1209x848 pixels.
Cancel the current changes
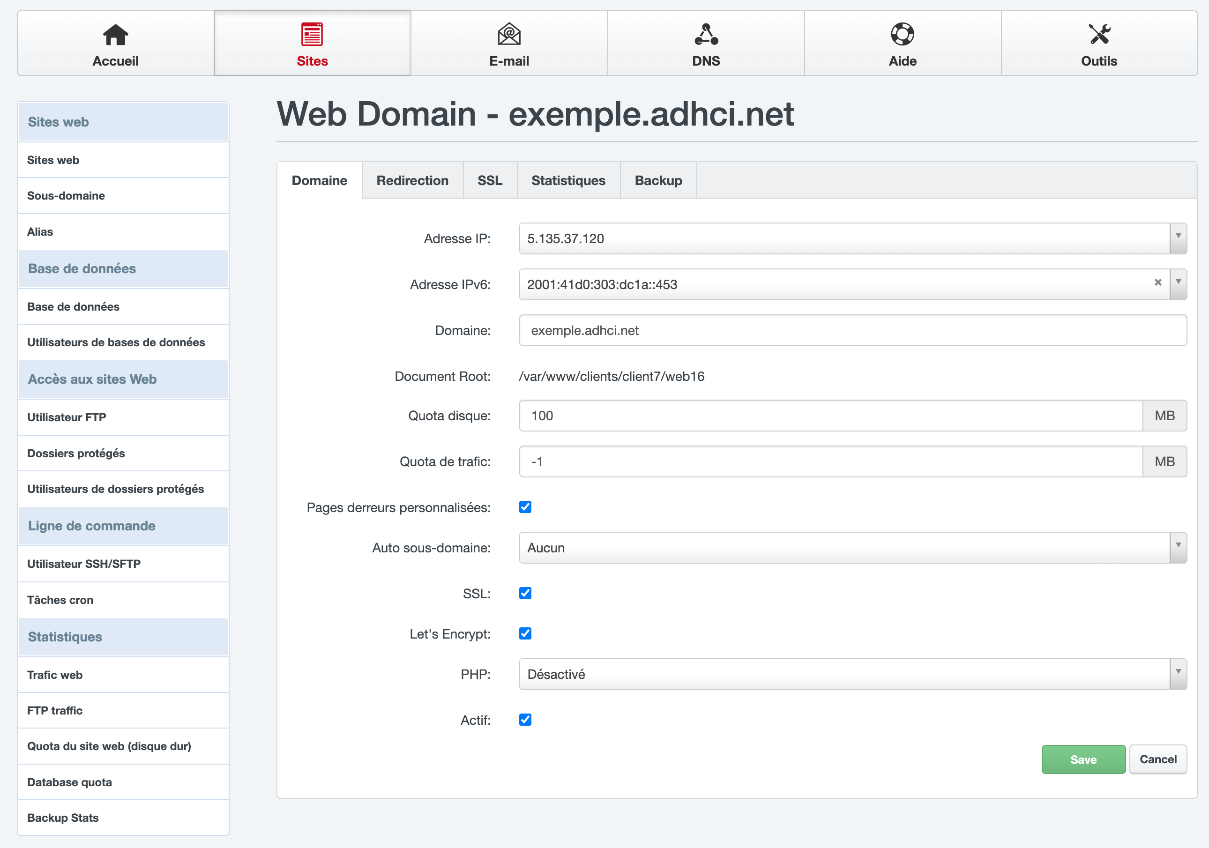pos(1158,759)
